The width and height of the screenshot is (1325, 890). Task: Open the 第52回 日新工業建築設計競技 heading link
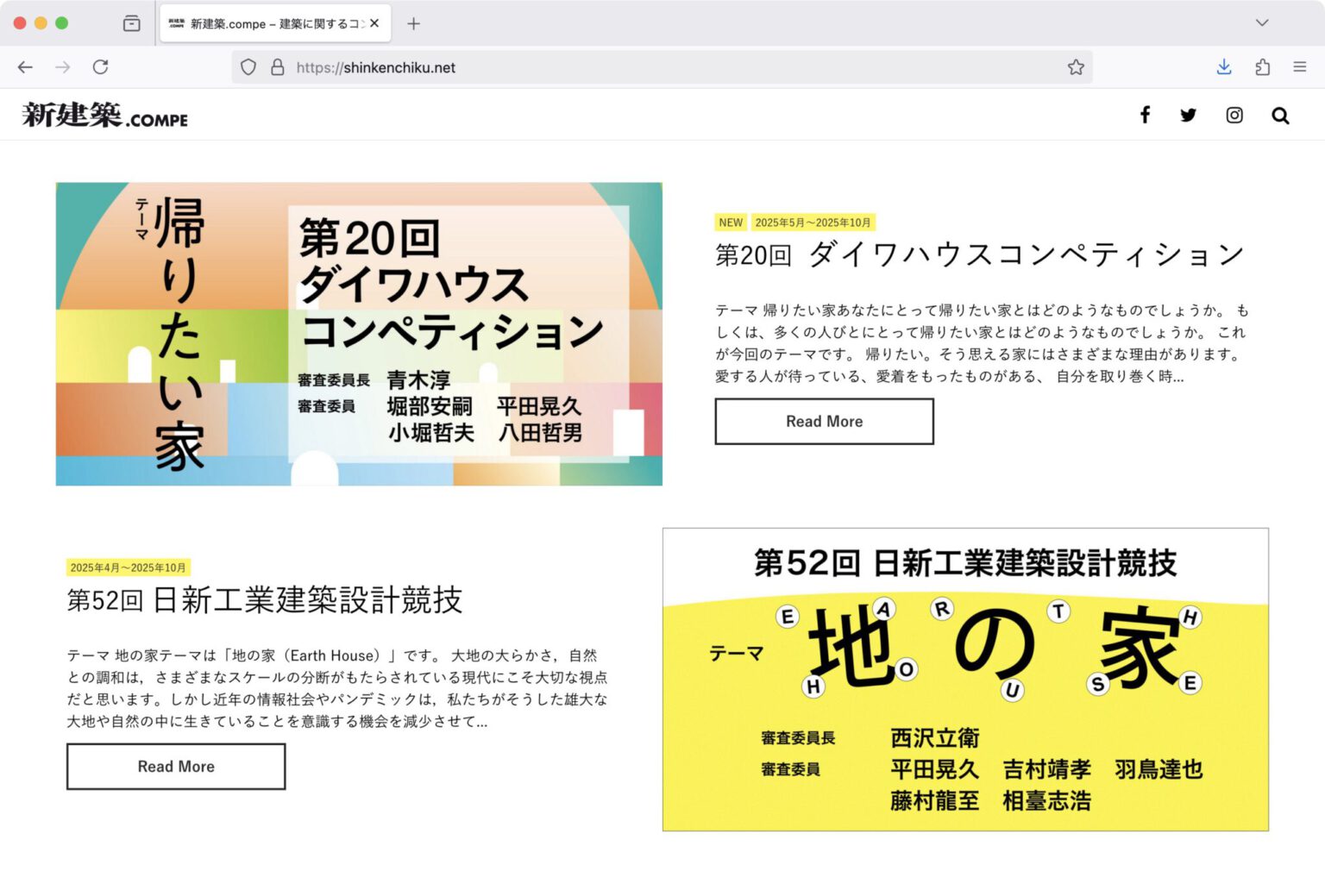[x=265, y=600]
